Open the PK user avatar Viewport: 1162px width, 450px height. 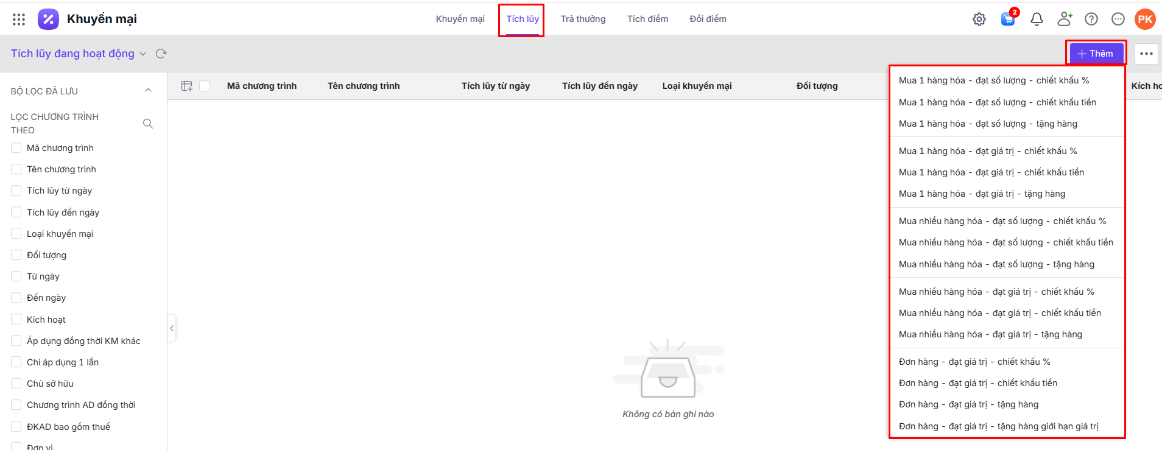click(x=1145, y=19)
